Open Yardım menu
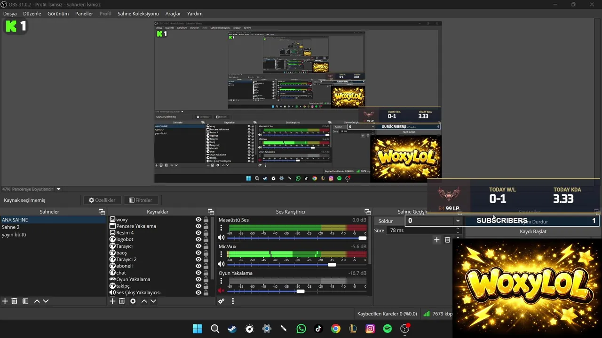The width and height of the screenshot is (602, 338). pyautogui.click(x=195, y=14)
